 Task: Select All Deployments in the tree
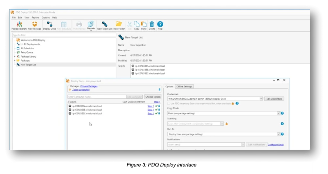click(31, 44)
